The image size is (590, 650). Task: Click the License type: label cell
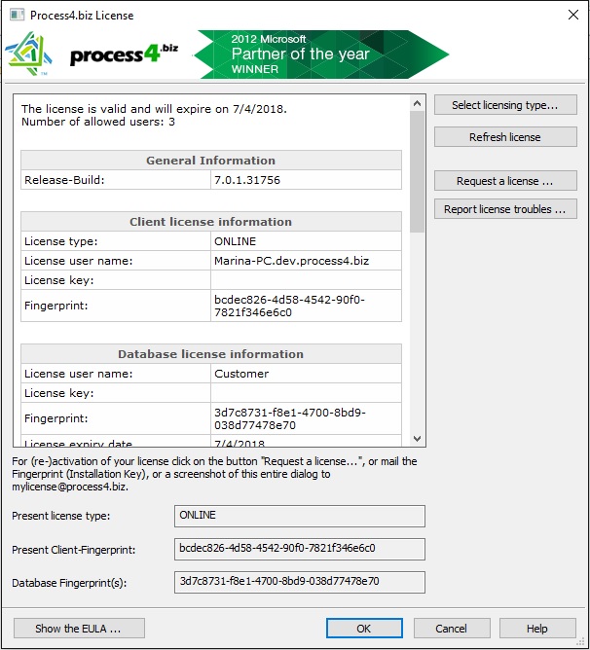click(x=116, y=241)
